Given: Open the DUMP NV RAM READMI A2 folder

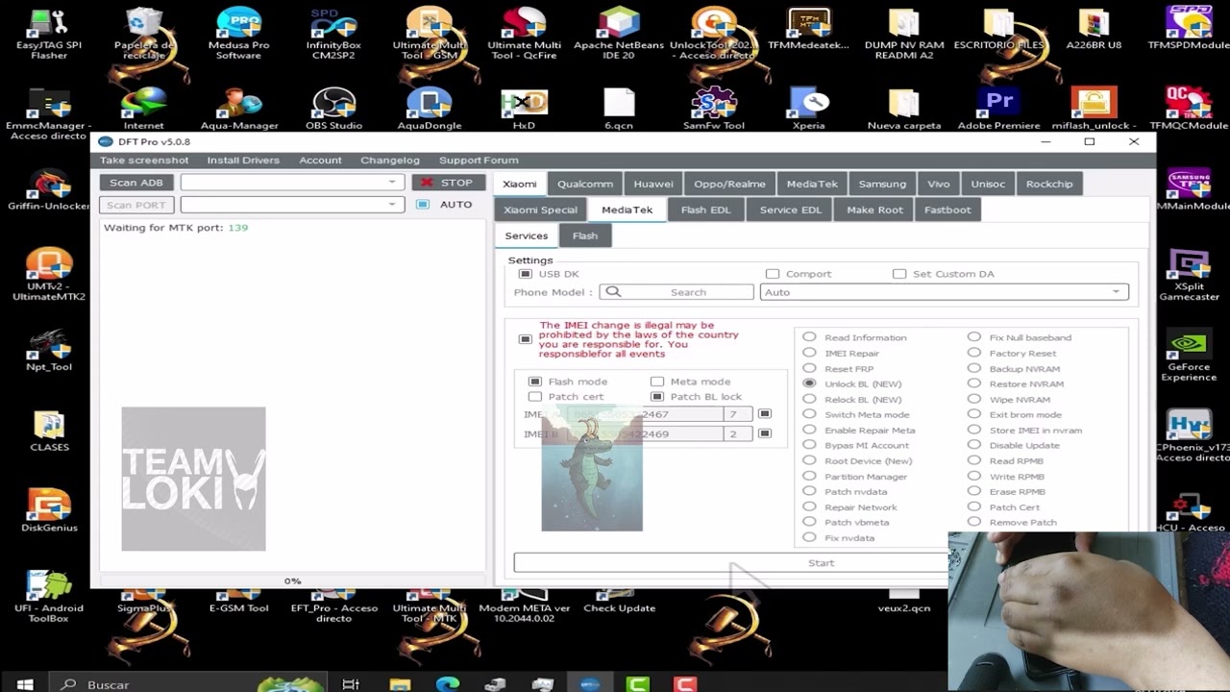Looking at the screenshot, I should [x=904, y=34].
